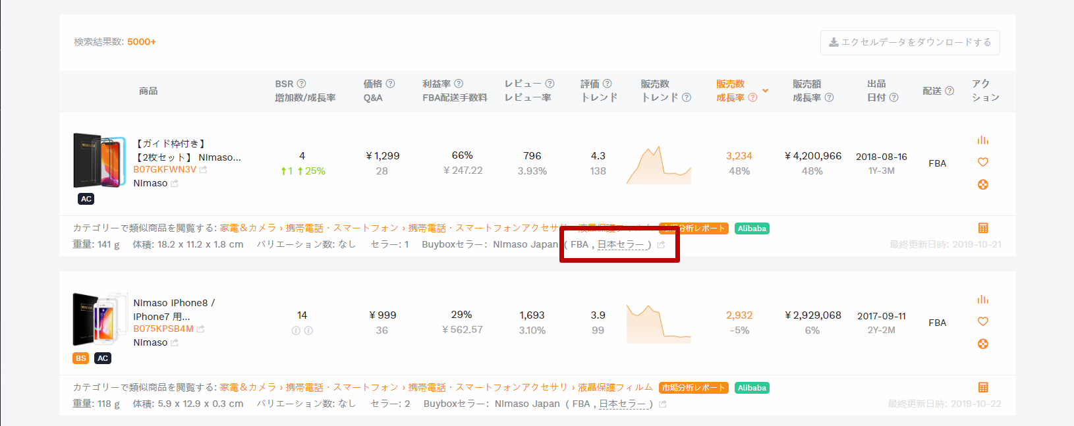Click the 5000+ search result count

pyautogui.click(x=142, y=41)
